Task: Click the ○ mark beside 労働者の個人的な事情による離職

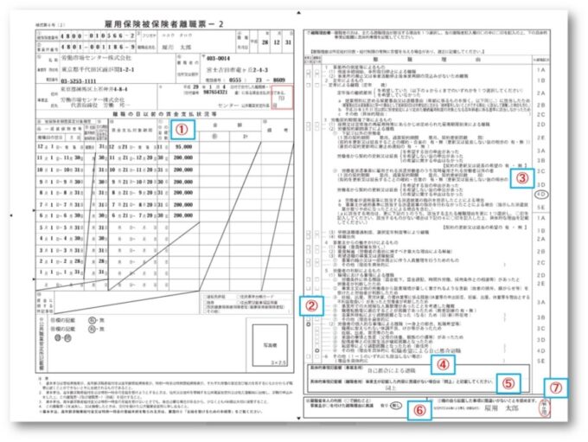Action: (x=309, y=323)
